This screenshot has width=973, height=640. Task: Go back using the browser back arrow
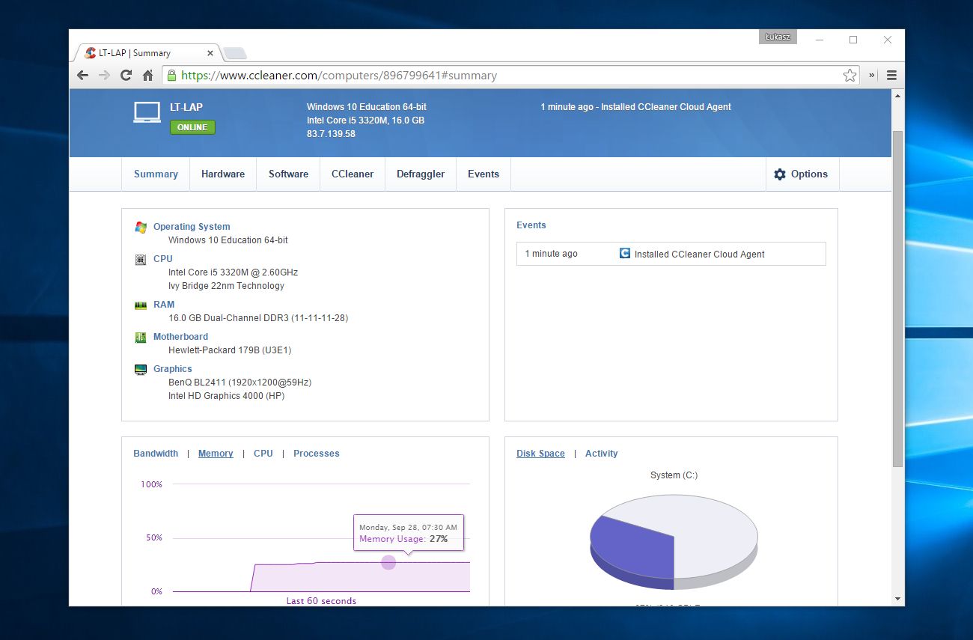(82, 75)
